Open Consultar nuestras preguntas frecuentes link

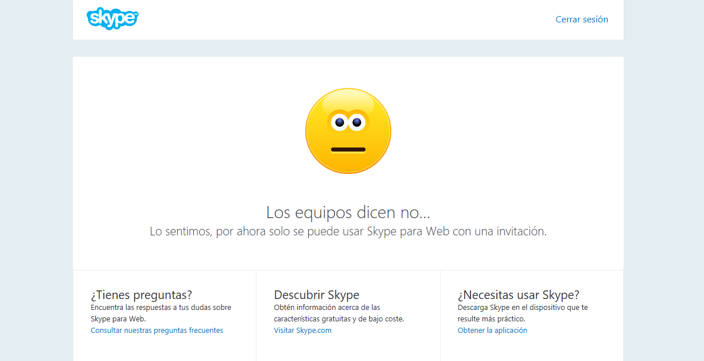(x=157, y=331)
